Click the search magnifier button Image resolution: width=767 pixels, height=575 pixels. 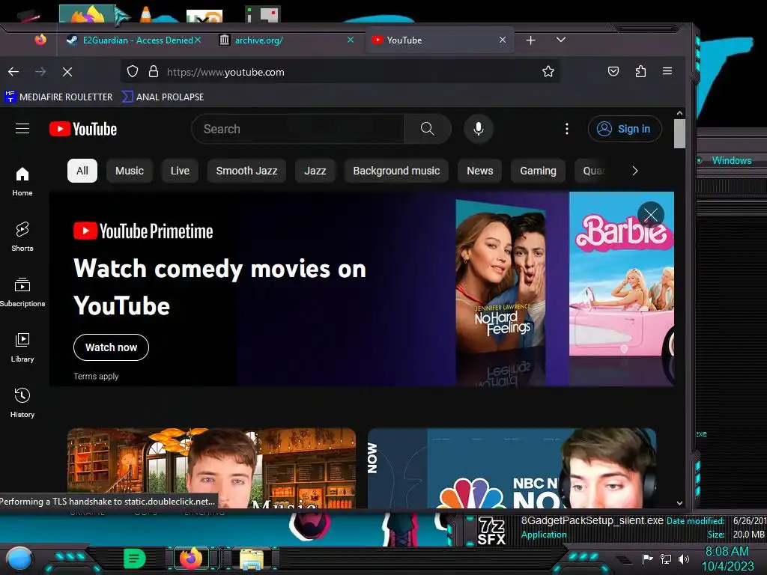[428, 129]
